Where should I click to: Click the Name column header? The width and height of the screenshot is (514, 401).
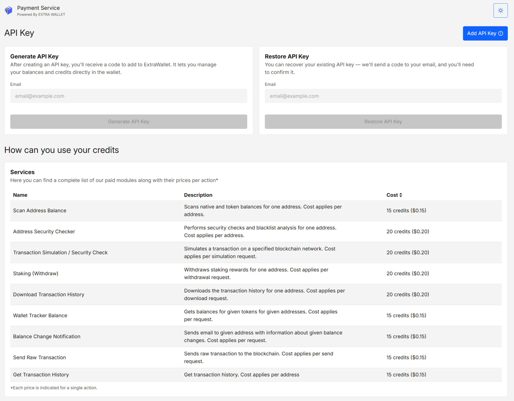point(20,195)
